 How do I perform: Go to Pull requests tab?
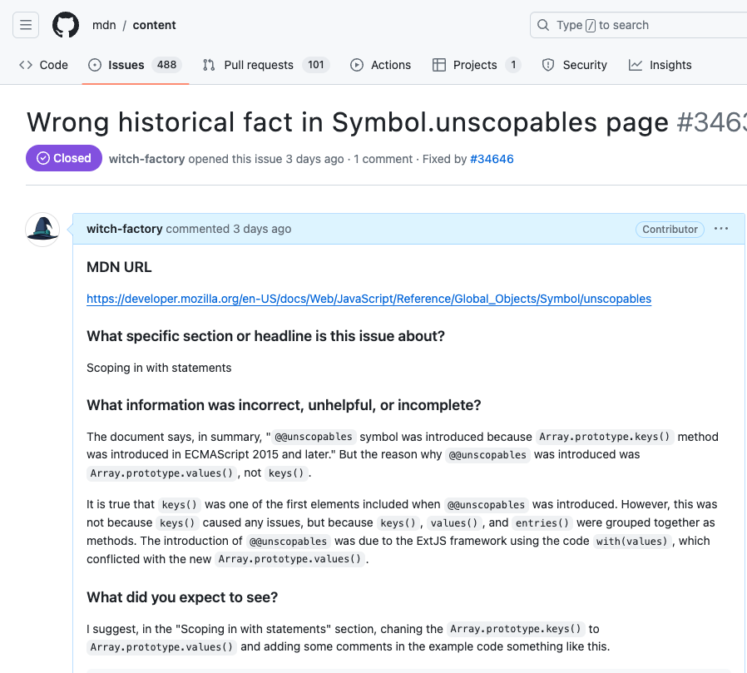coord(258,65)
